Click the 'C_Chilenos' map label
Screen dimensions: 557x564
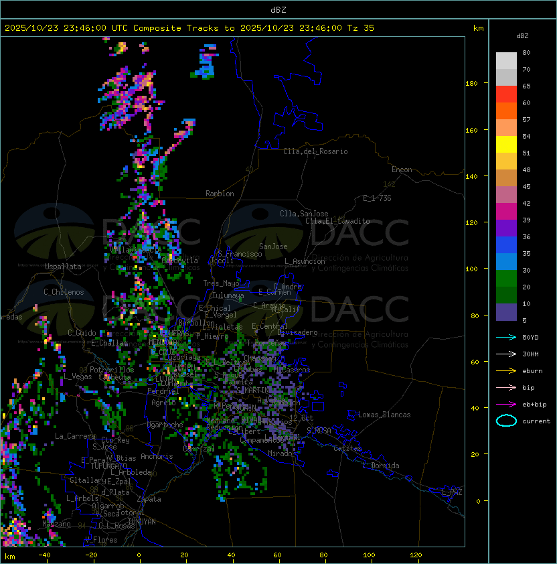(64, 292)
